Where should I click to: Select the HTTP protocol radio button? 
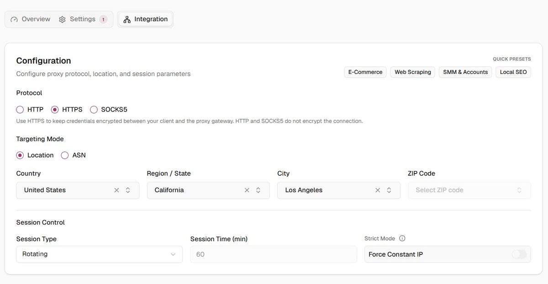pos(20,110)
